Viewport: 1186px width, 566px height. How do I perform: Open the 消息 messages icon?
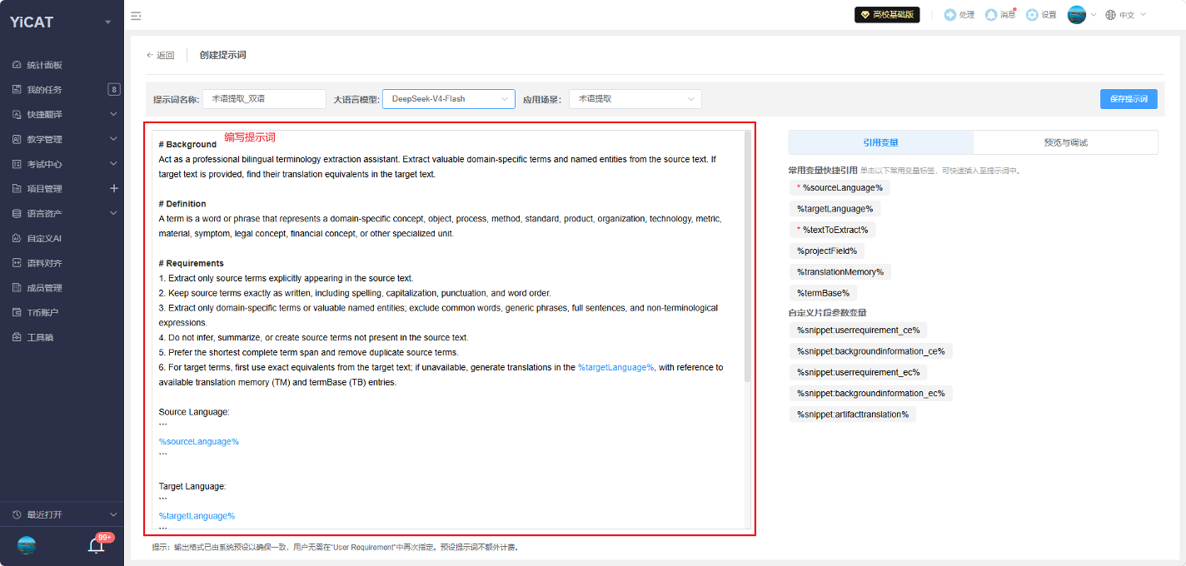pos(991,15)
